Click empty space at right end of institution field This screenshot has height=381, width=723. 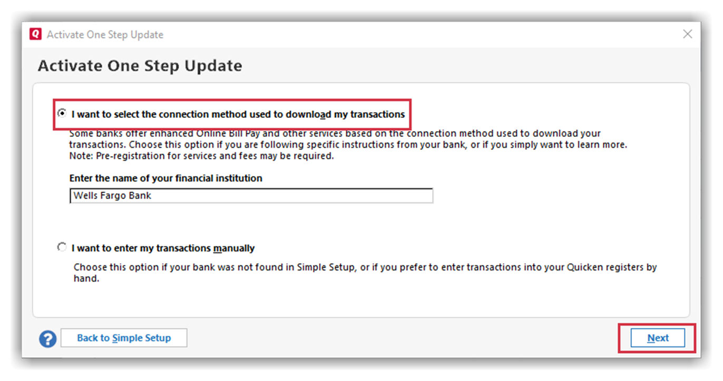[400, 196]
